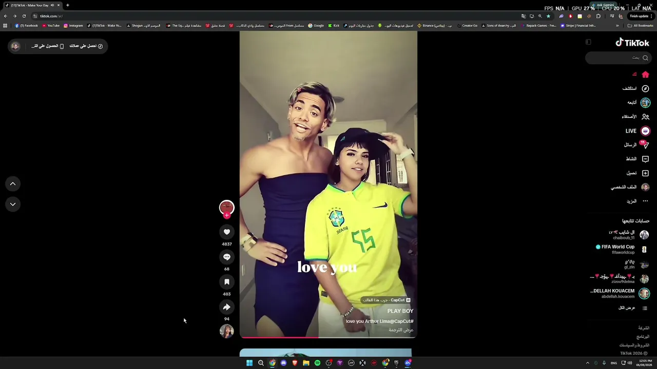This screenshot has width=657, height=369.
Task: Click the Get coins button
Action: pos(86,46)
